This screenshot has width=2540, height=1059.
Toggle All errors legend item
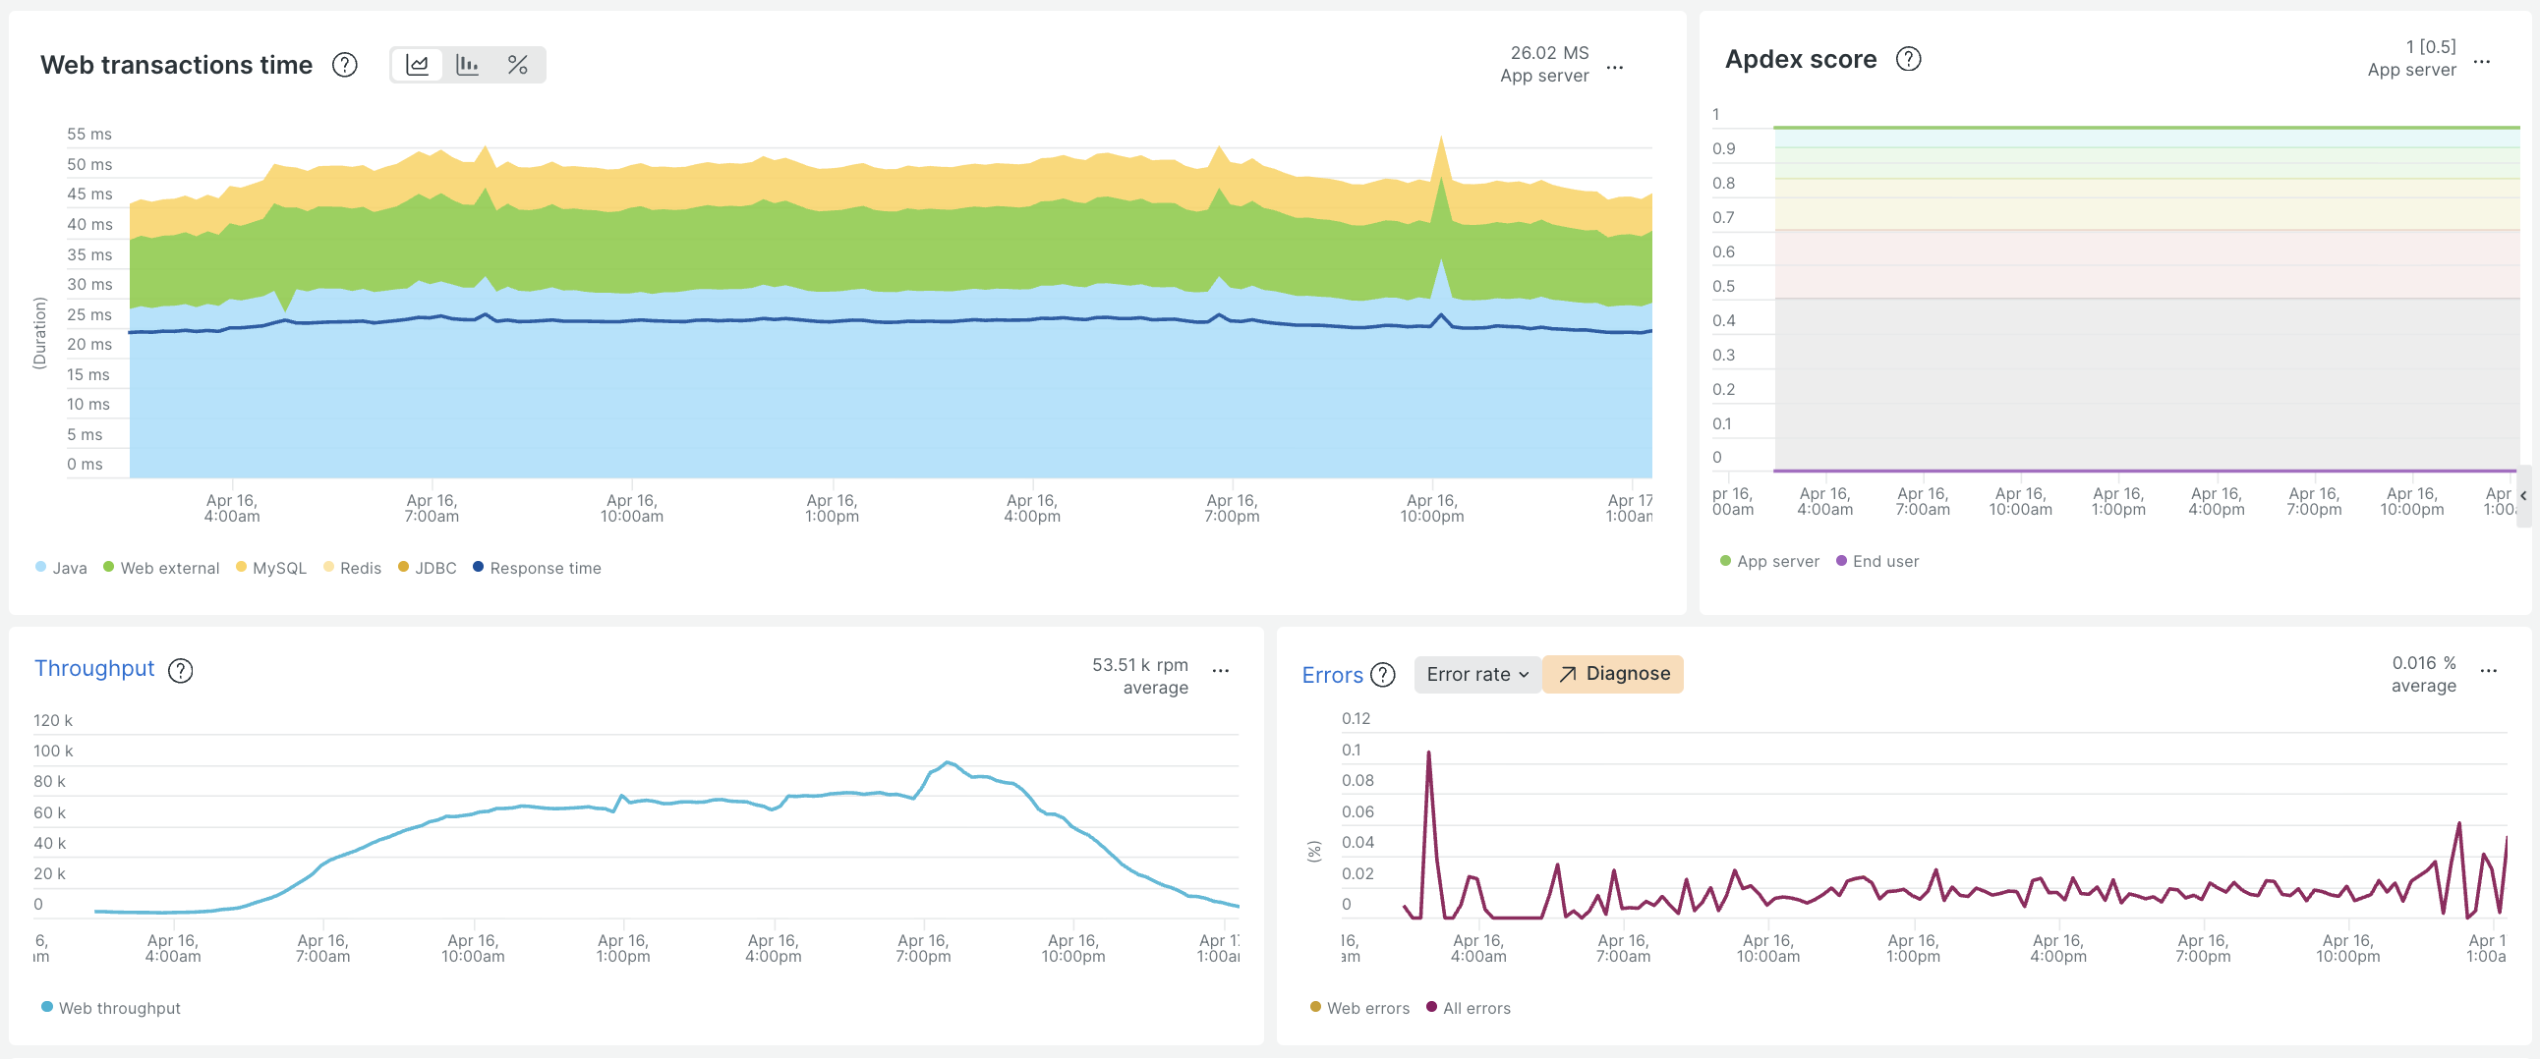click(x=1469, y=1008)
